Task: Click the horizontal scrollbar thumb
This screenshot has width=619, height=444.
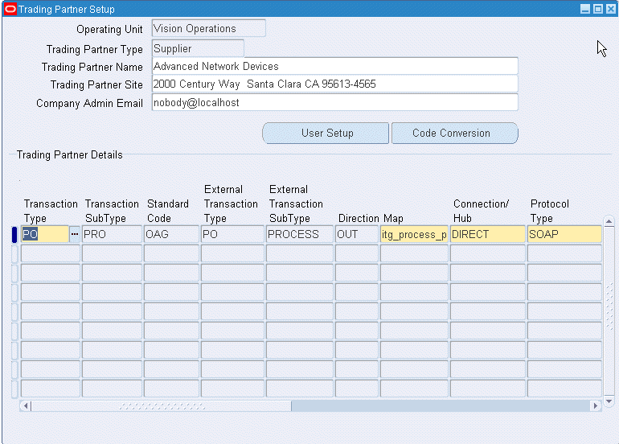Action: coord(161,405)
